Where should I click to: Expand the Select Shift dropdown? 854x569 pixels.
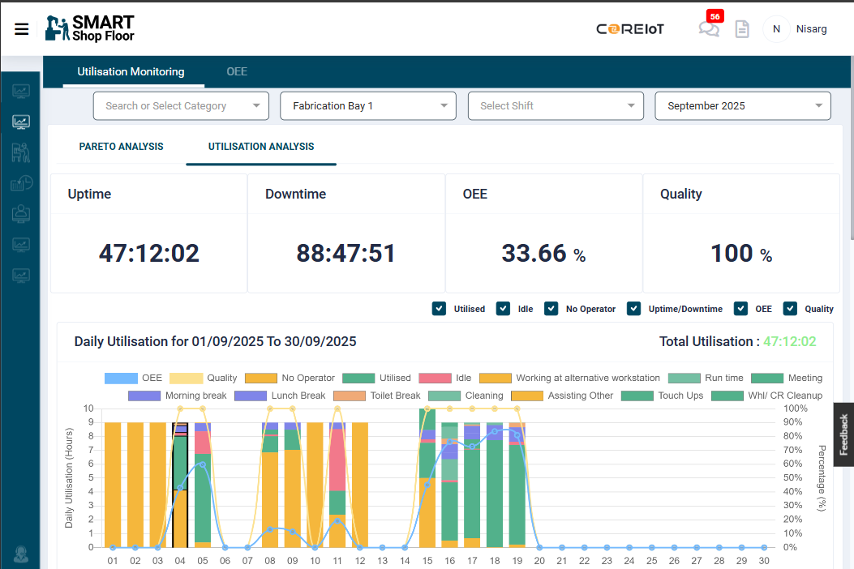tap(556, 105)
